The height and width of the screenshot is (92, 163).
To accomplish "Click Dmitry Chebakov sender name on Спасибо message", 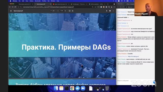I will coord(122,54).
